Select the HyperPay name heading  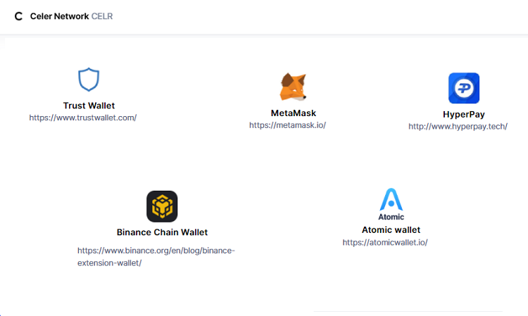tap(464, 114)
